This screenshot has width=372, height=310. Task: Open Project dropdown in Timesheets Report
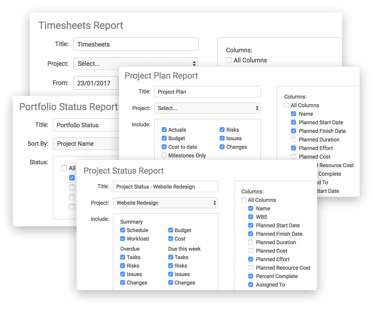tap(136, 64)
